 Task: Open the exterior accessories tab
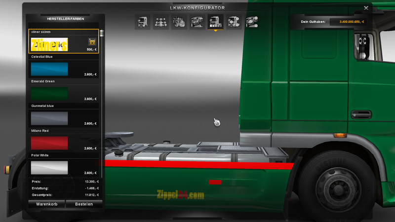234,22
